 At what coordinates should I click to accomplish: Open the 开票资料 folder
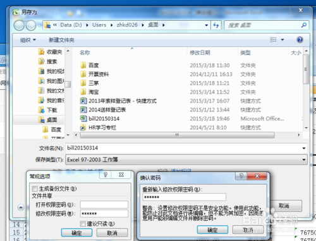pyautogui.click(x=95, y=74)
